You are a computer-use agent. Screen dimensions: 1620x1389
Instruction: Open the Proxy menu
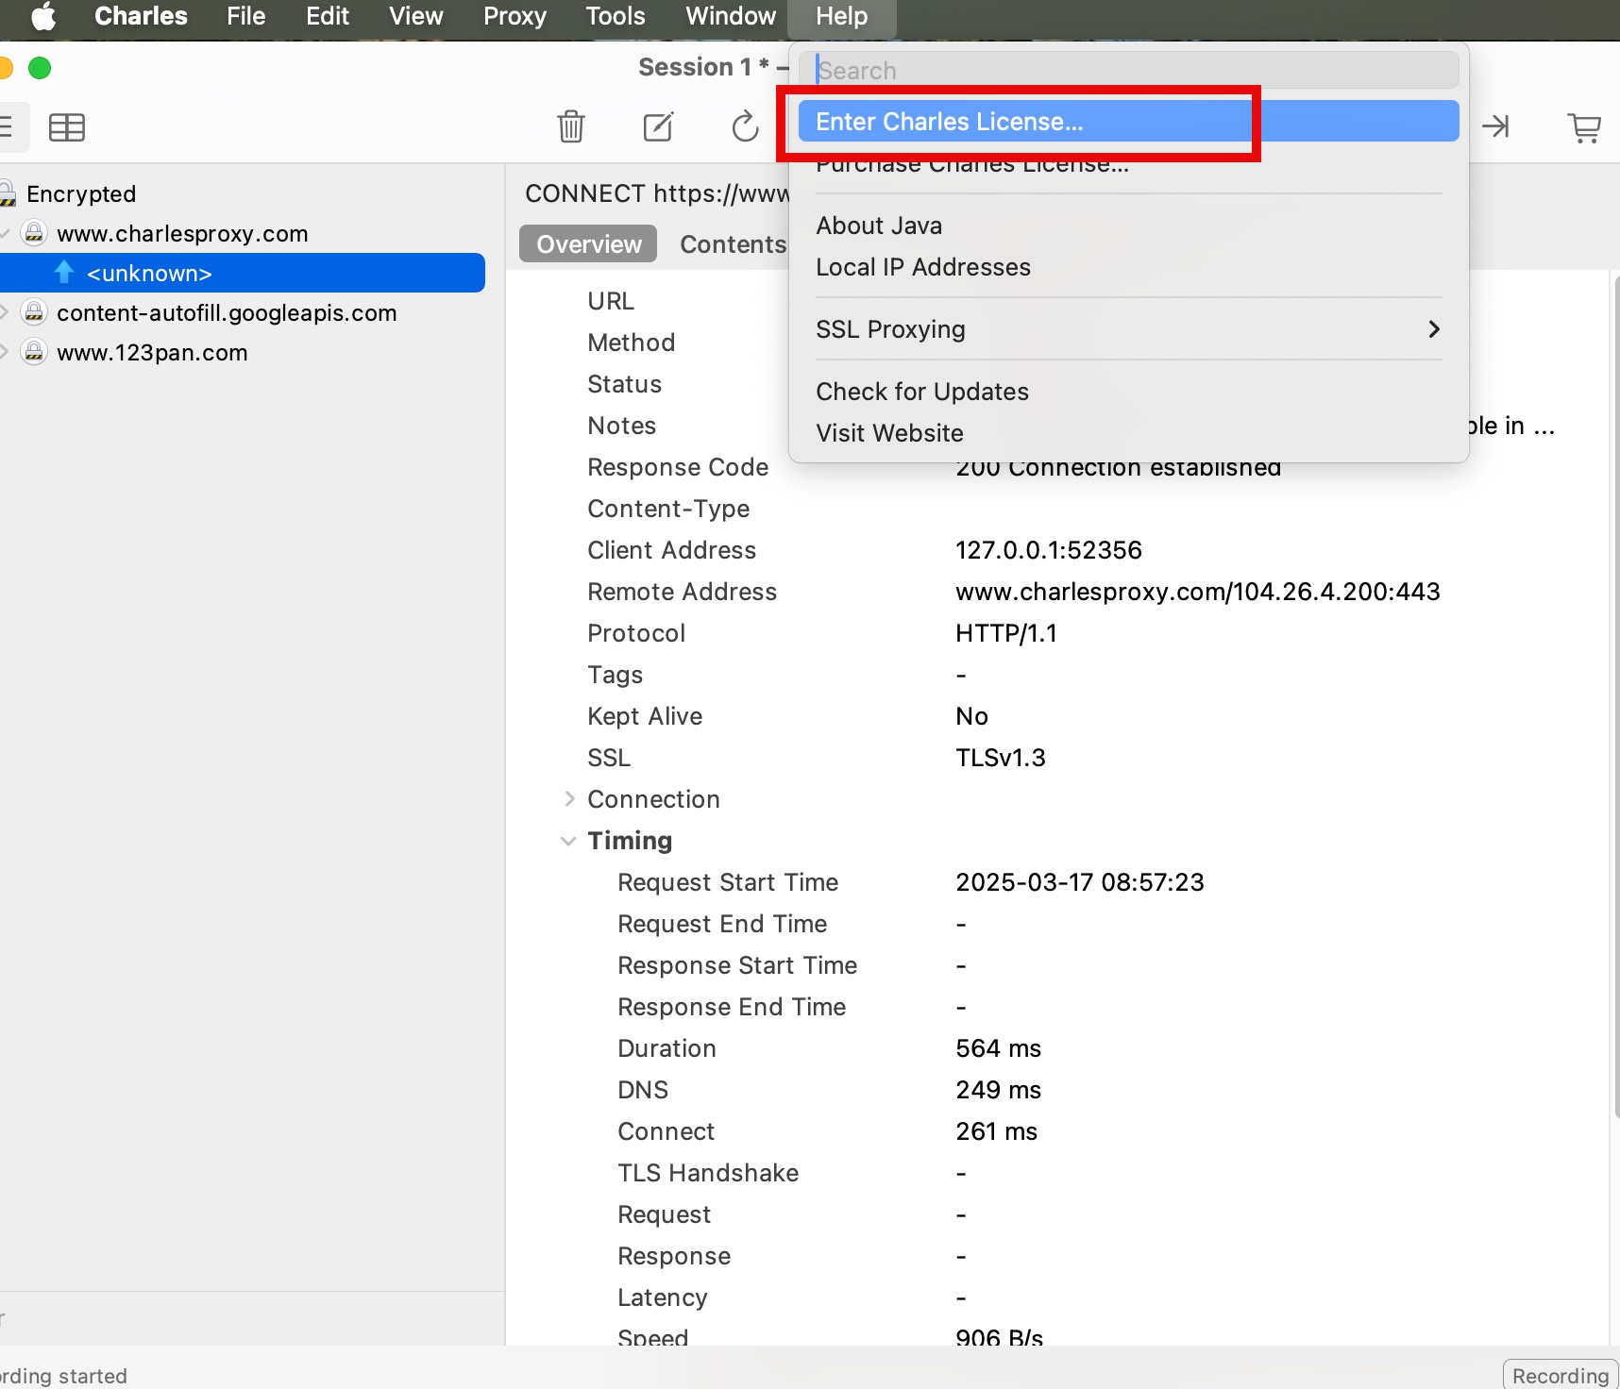click(x=515, y=17)
